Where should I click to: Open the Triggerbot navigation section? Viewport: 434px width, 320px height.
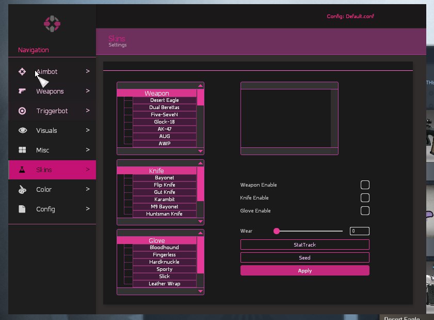click(52, 111)
